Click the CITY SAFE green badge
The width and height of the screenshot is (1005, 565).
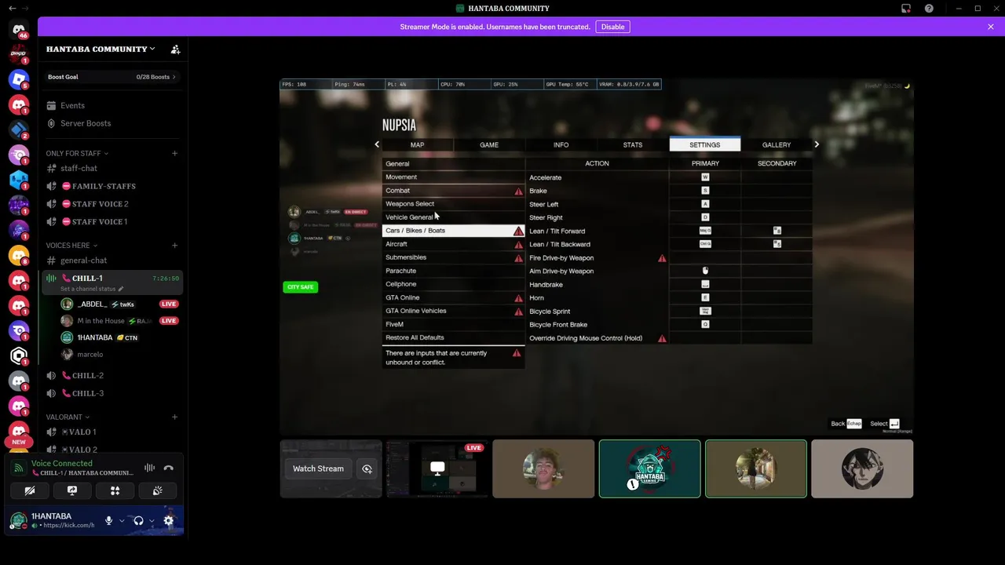[x=300, y=287]
